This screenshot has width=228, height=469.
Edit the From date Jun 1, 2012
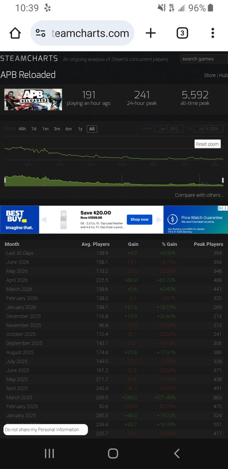pyautogui.click(x=169, y=129)
